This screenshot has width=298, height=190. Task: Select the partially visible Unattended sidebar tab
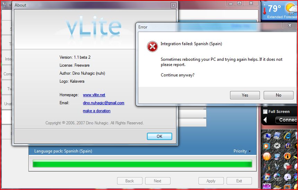click(7, 104)
